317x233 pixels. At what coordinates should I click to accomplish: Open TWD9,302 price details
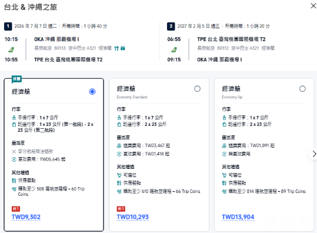(x=26, y=217)
